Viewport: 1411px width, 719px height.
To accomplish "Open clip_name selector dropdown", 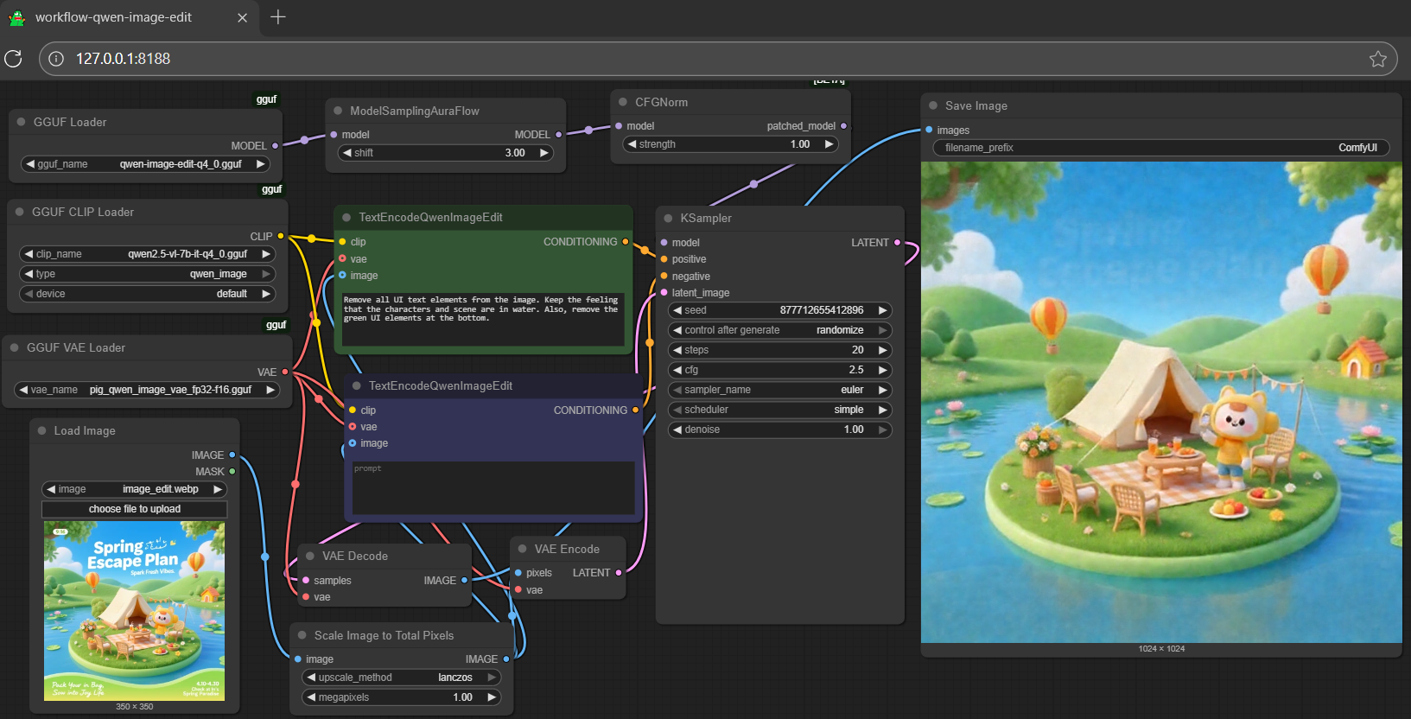I will click(147, 254).
